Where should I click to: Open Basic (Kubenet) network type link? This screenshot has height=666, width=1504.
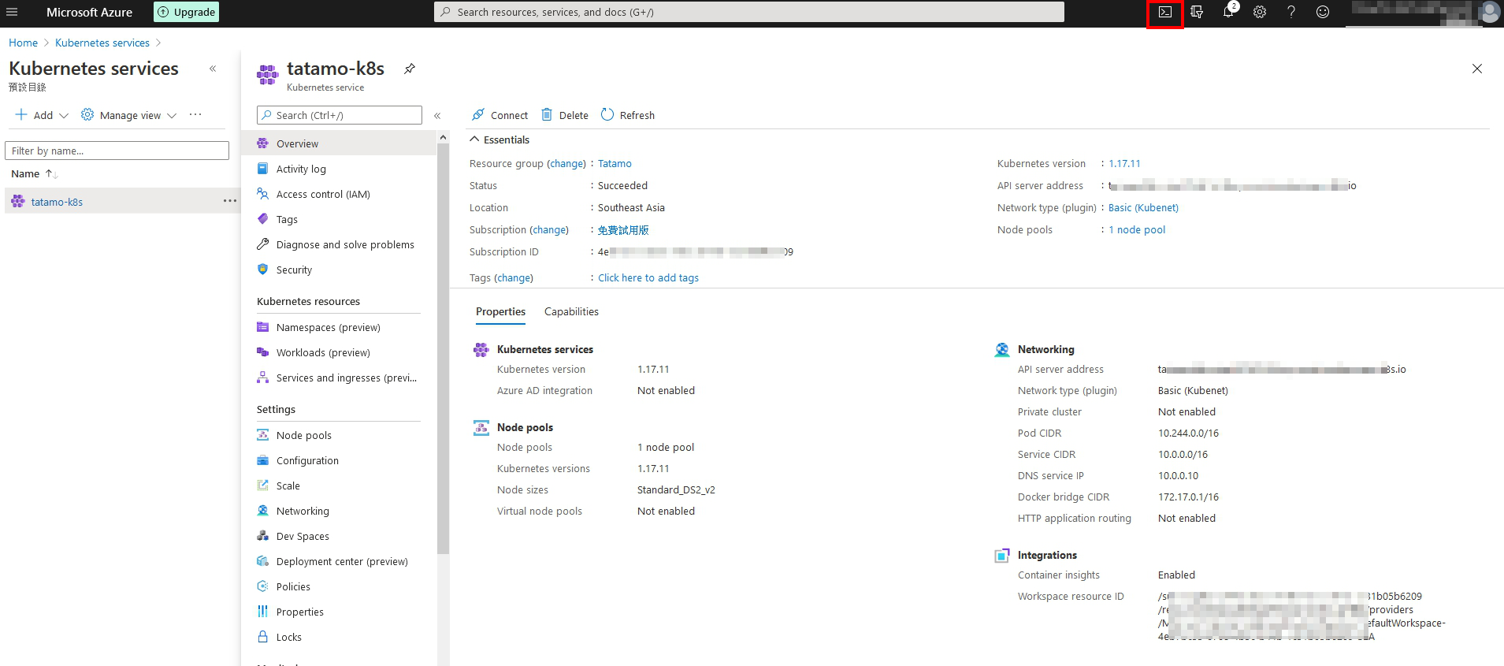(x=1143, y=207)
